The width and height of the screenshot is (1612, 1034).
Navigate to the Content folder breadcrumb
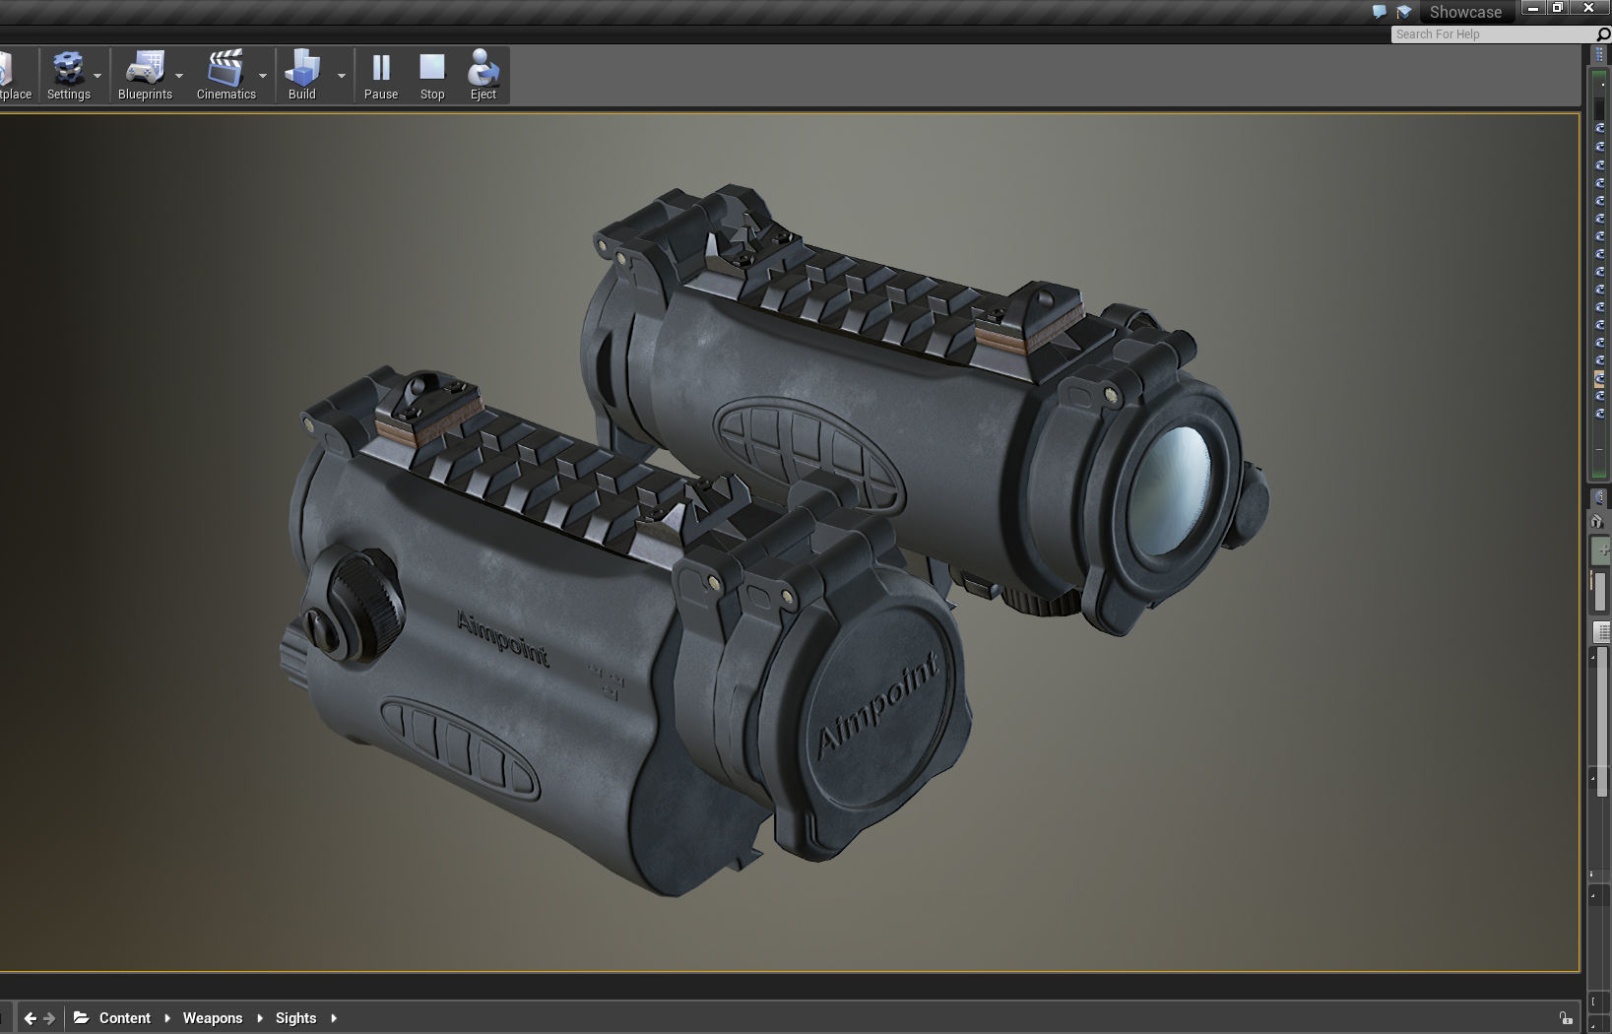pos(125,1018)
